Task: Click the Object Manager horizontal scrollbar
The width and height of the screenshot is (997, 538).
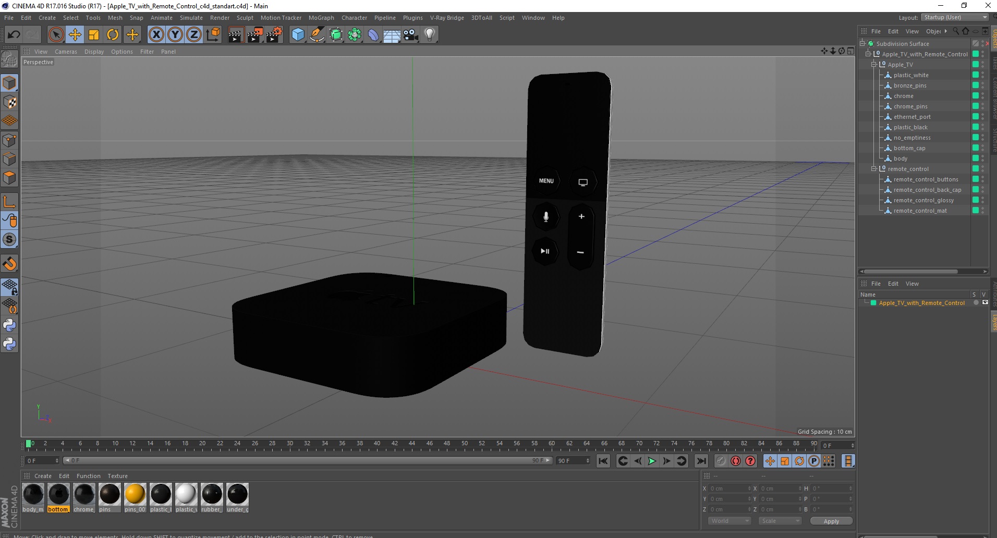Action: [911, 272]
